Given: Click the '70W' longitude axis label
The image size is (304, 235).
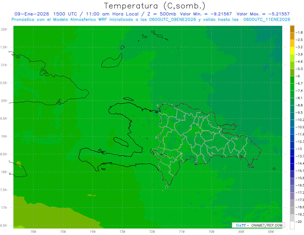Looking at the screenshot, I should point(212,232).
